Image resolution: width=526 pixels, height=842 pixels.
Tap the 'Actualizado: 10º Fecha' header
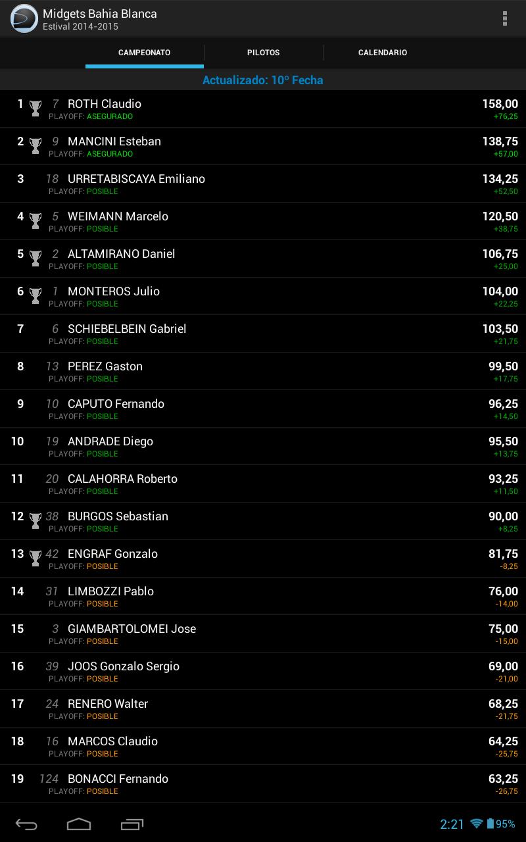point(263,80)
